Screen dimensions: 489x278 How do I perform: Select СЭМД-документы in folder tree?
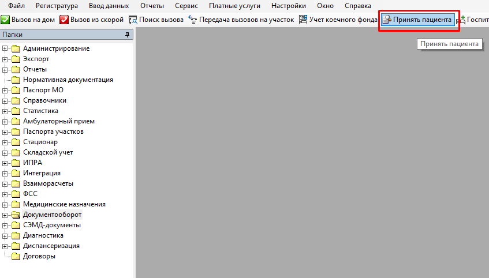(x=52, y=225)
